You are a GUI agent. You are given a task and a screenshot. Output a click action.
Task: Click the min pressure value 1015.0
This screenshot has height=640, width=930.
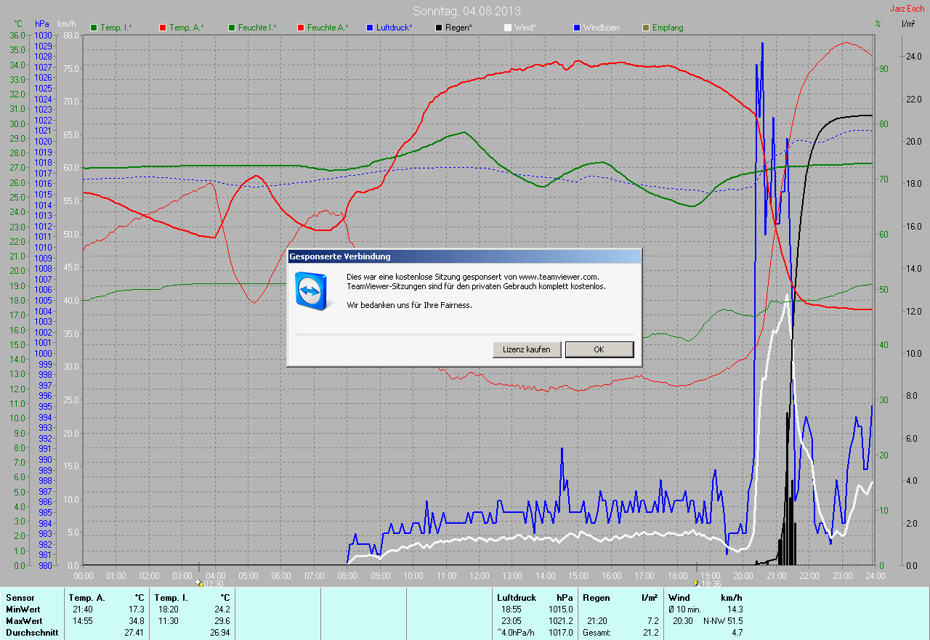coord(560,609)
